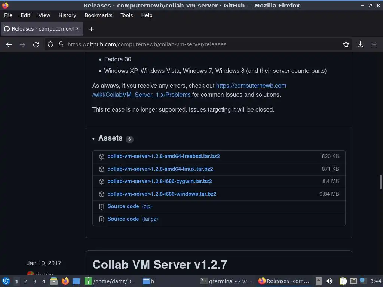This screenshot has width=383, height=287.
Task: Click the package icon beside the freebsd asset
Action: (102, 157)
